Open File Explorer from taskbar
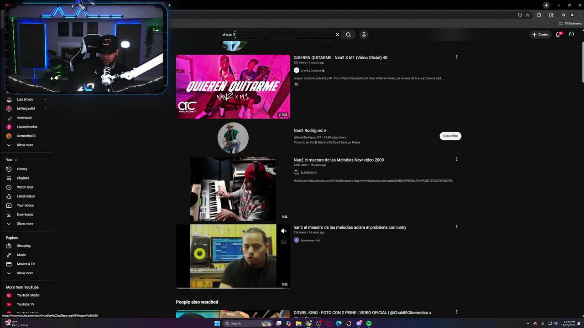584x328 pixels. coord(298,323)
